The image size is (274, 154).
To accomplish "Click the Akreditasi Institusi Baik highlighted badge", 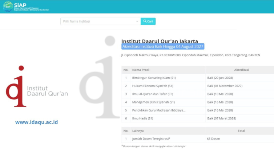I will [163, 46].
